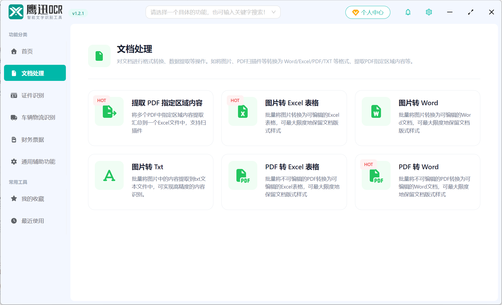Click the receipt icon beside 财务票据
Screen dimensions: 502x305
pos(14,140)
